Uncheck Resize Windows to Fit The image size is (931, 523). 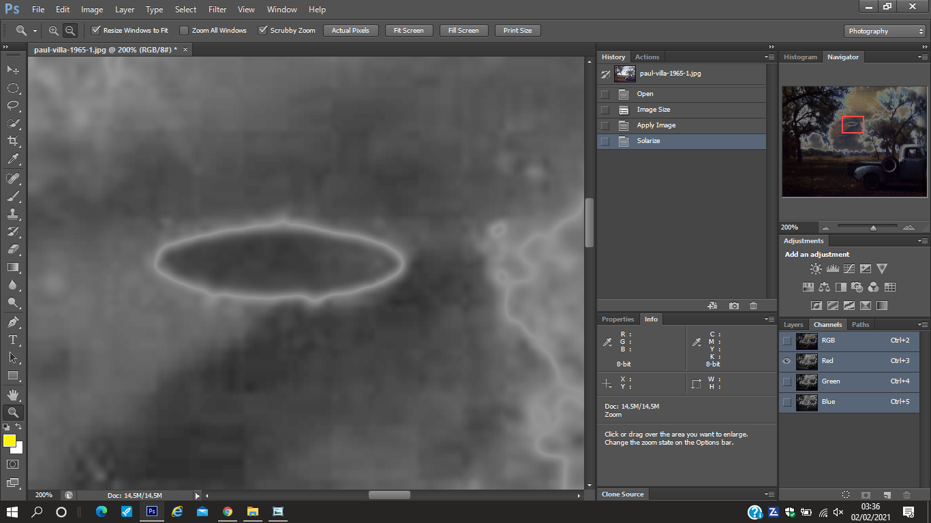click(96, 31)
